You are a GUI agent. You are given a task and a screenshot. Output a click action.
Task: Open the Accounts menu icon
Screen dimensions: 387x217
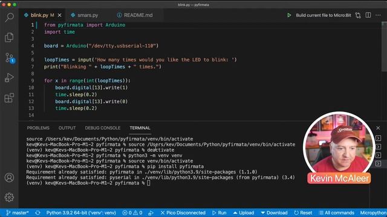pos(10,177)
